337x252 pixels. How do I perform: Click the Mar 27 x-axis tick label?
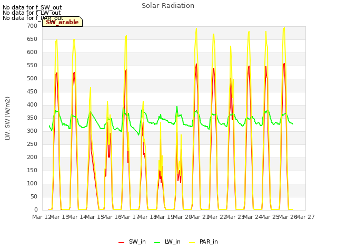pyautogui.click(x=305, y=217)
